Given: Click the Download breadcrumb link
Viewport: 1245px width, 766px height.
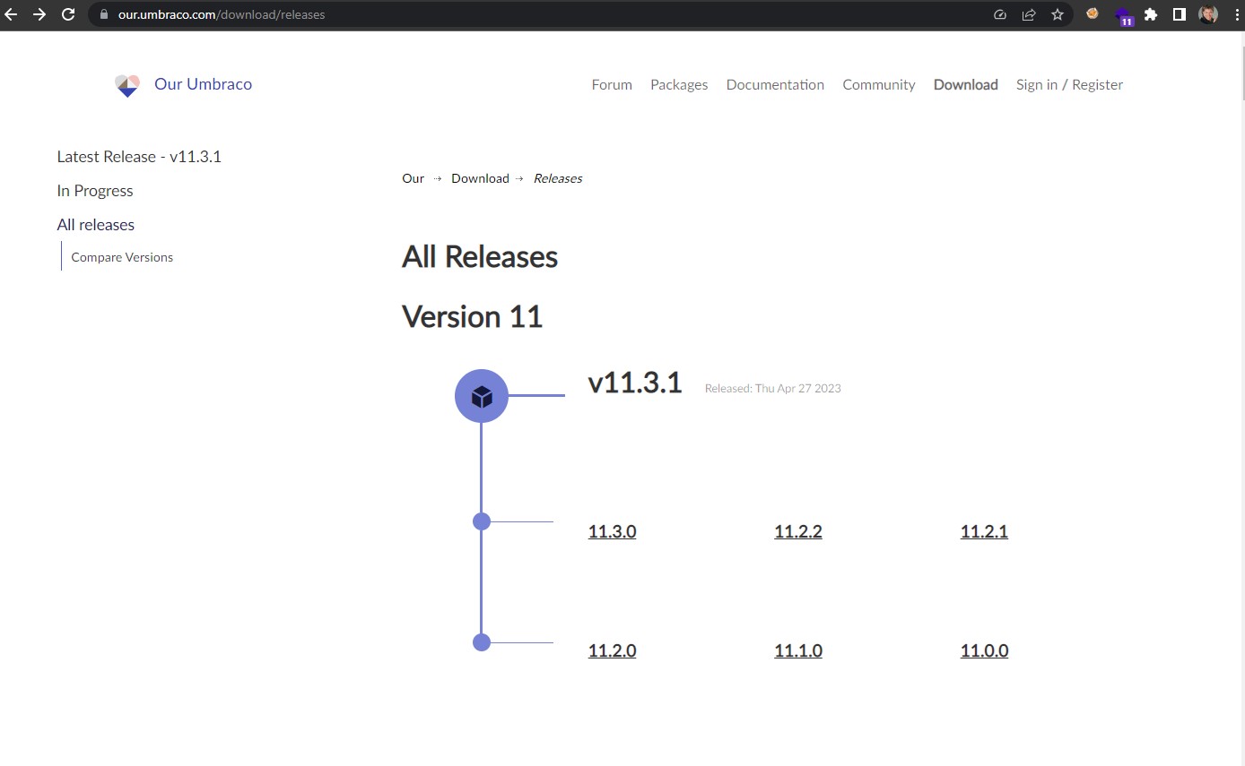Looking at the screenshot, I should click(x=480, y=178).
